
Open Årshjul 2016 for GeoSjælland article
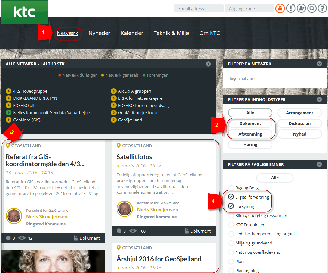(x=159, y=259)
